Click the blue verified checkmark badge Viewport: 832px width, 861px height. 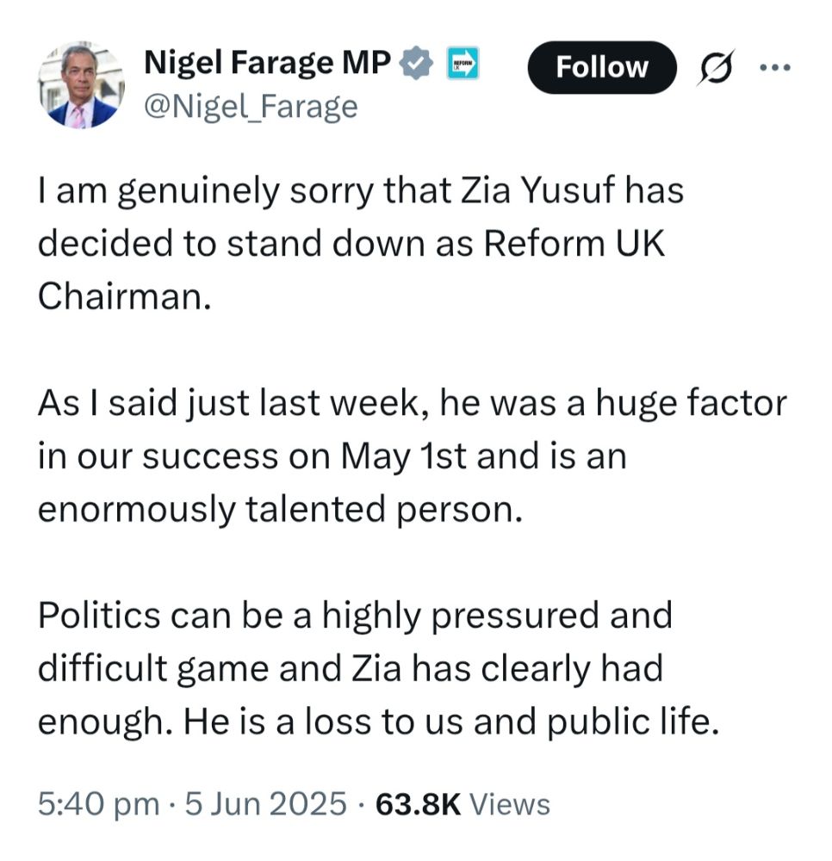click(416, 63)
